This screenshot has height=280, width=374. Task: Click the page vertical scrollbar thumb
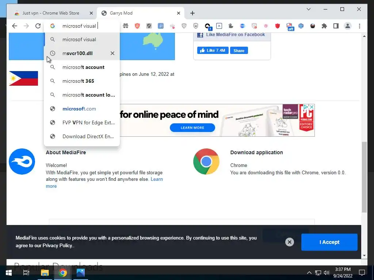pos(364,177)
